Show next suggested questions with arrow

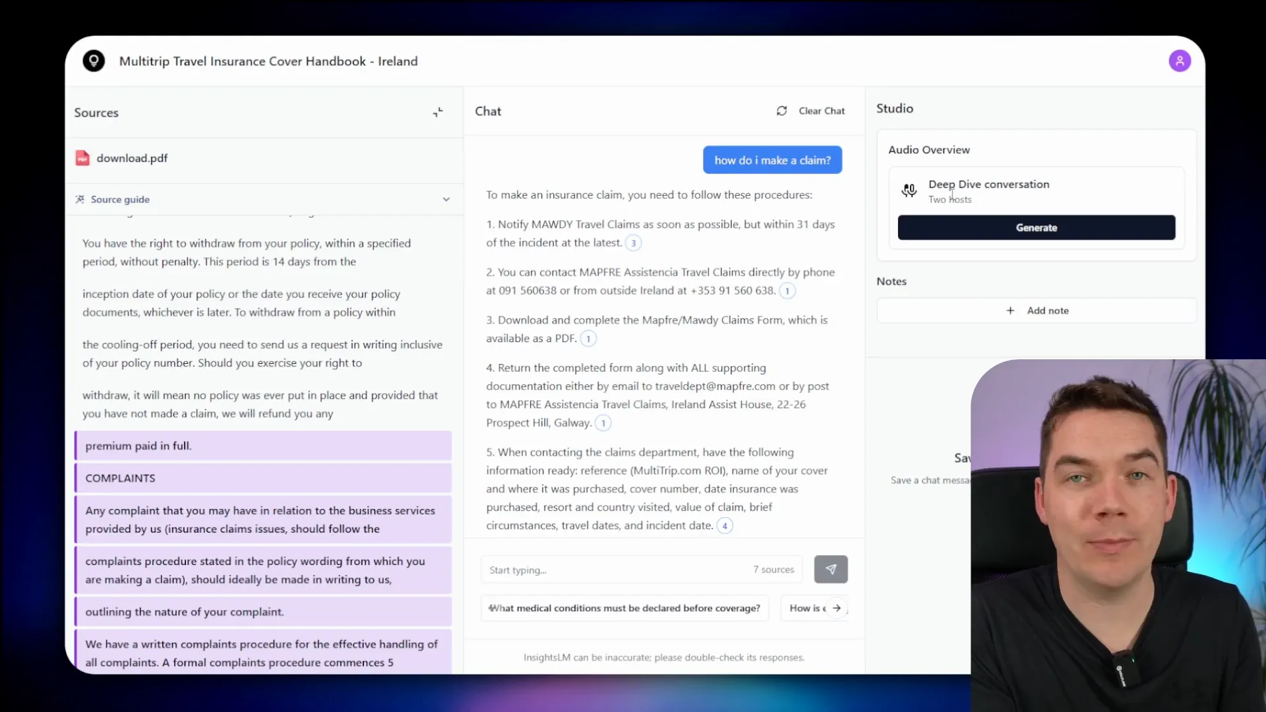click(x=836, y=608)
